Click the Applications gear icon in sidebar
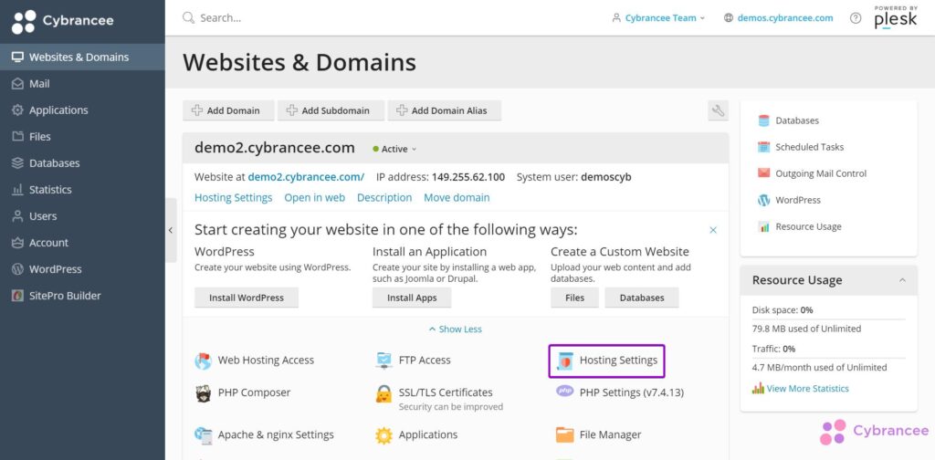935x460 pixels. click(x=18, y=110)
